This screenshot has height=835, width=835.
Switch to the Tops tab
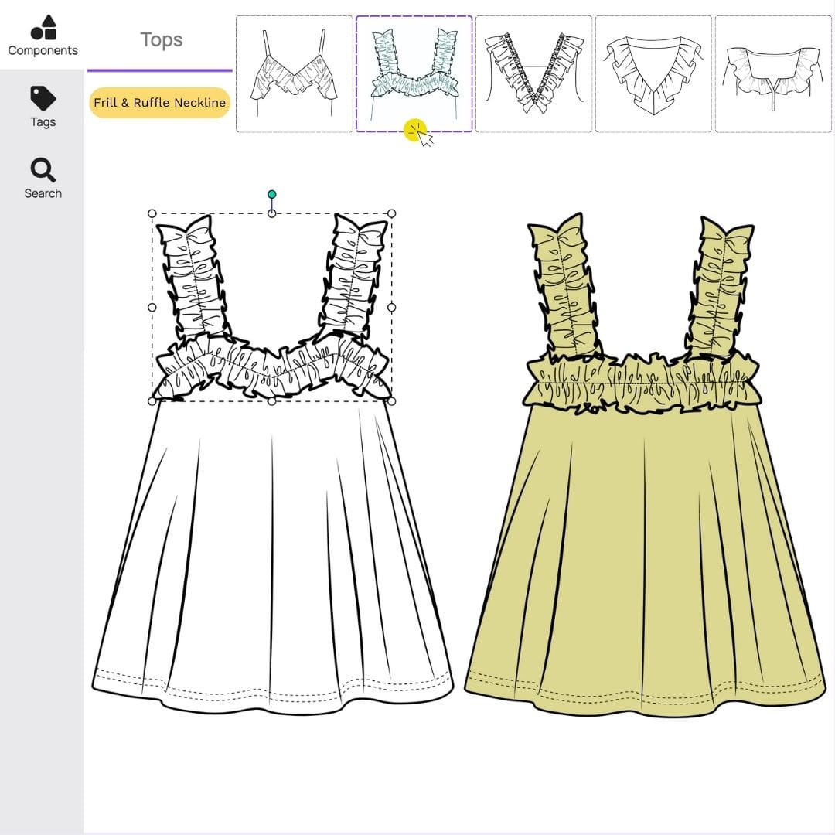pyautogui.click(x=162, y=40)
